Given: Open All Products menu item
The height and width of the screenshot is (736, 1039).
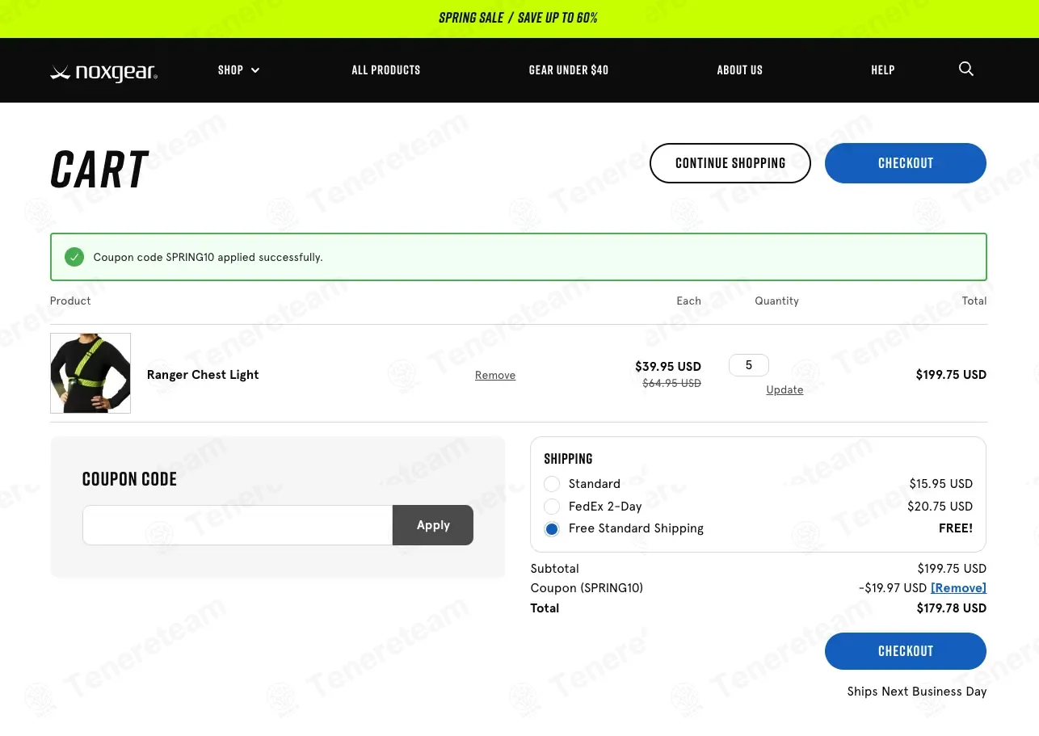Looking at the screenshot, I should pos(386,70).
